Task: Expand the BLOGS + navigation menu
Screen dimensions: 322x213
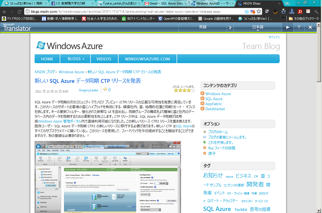Action: tap(76, 59)
